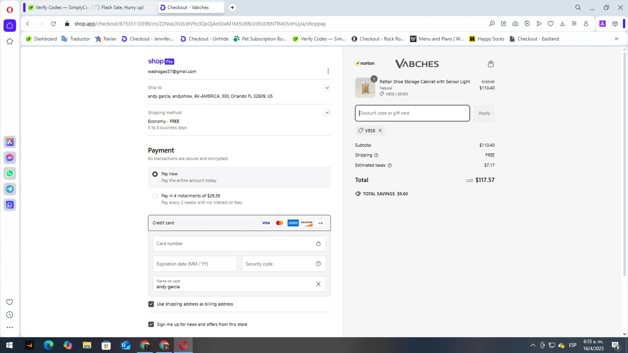The width and height of the screenshot is (628, 353).
Task: Open sidebar personal news heart icon
Action: 10,302
